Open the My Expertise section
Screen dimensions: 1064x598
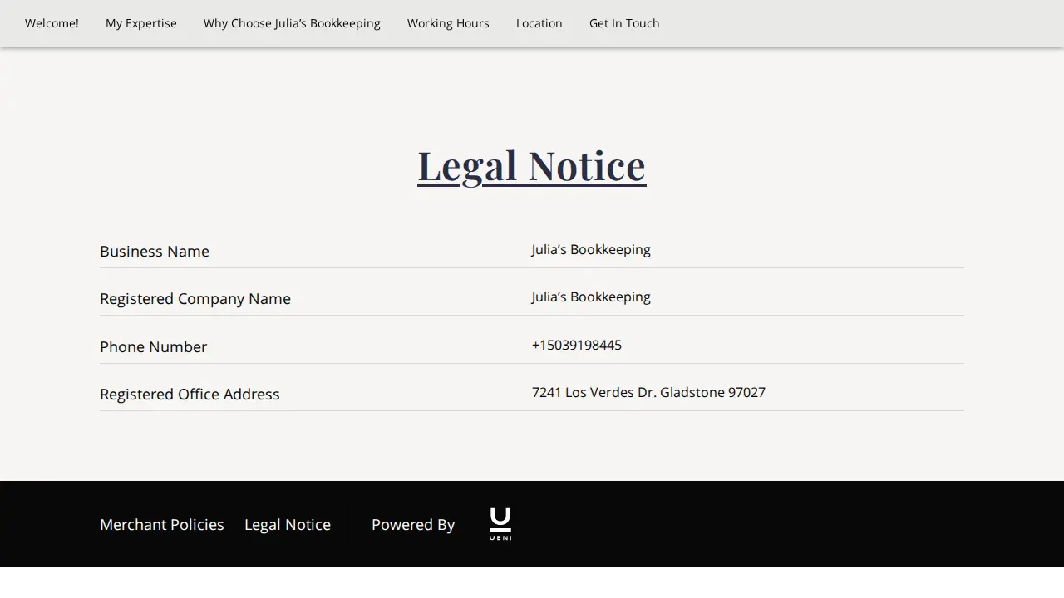point(141,23)
